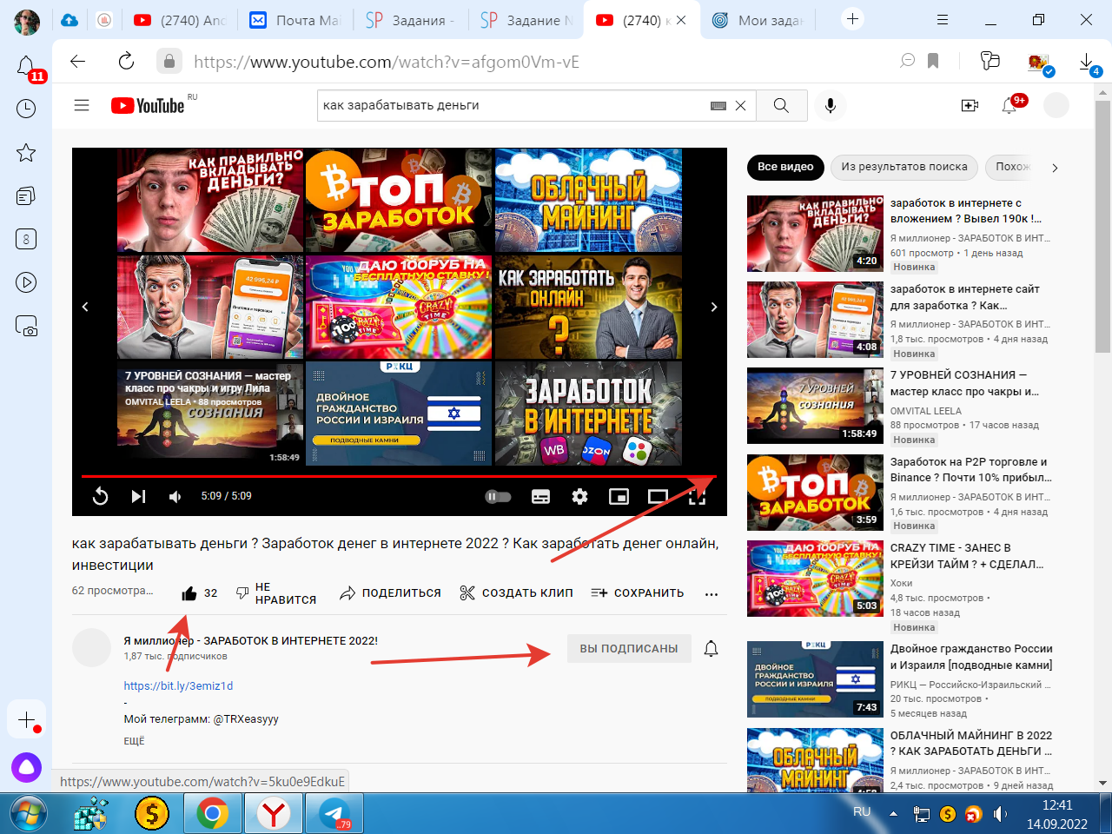Image resolution: width=1112 pixels, height=834 pixels.
Task: Open the YouTube hamburger guide menu
Action: click(x=82, y=105)
